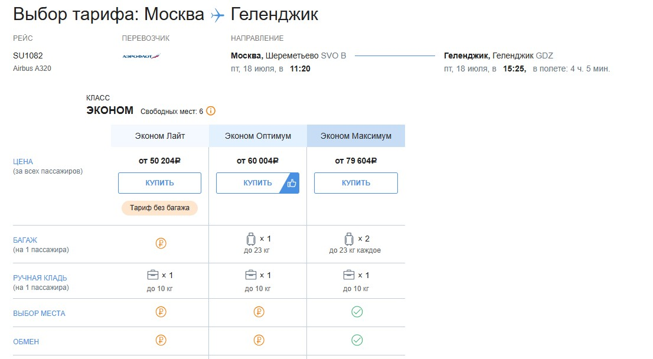The height and width of the screenshot is (359, 653).
Task: Open the БАГАЖ row label link
Action: tap(25, 240)
